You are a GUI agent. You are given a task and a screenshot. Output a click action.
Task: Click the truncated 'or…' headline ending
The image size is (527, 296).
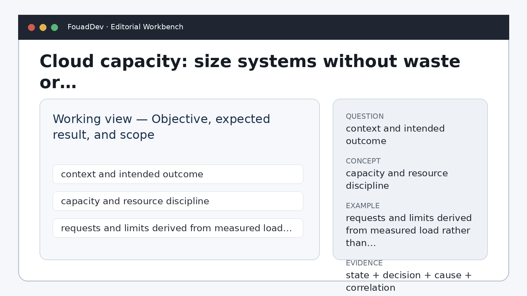point(58,83)
